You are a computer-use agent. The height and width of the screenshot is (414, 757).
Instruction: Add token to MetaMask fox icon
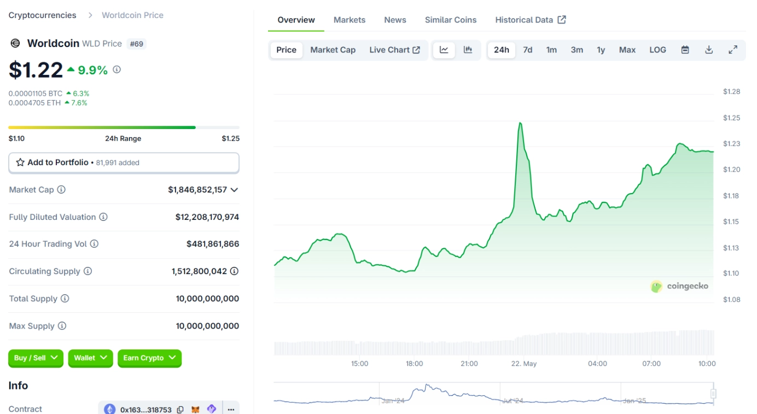(x=195, y=409)
